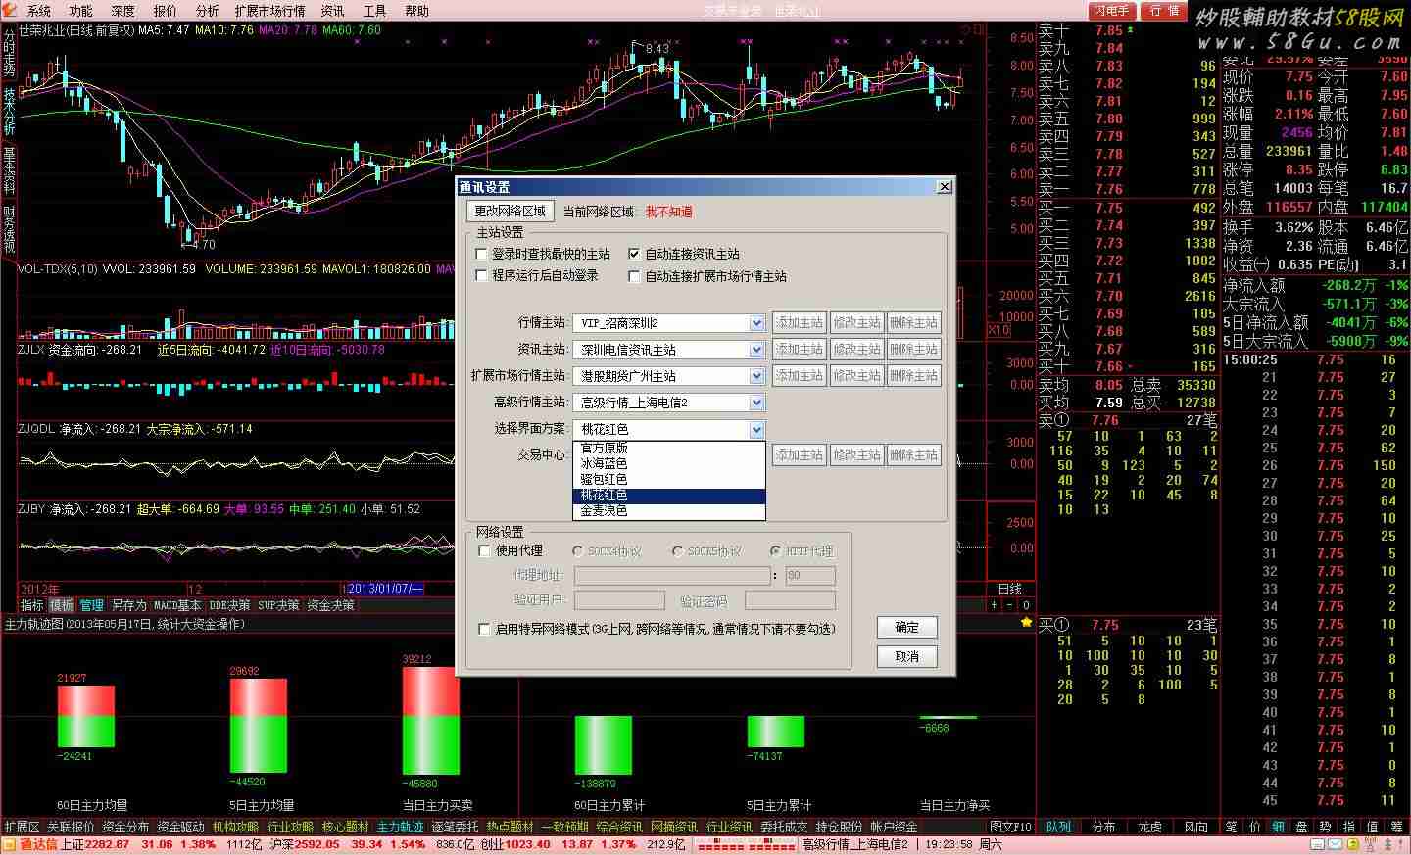Open the 帮助 menu
Image resolution: width=1411 pixels, height=855 pixels.
[x=417, y=11]
